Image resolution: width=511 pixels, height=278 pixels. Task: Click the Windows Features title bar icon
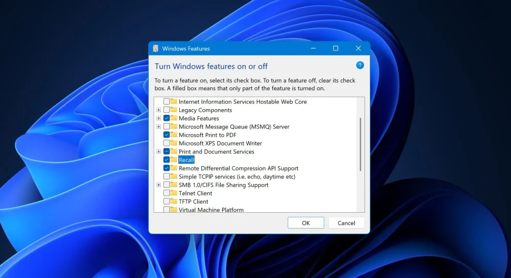(155, 48)
